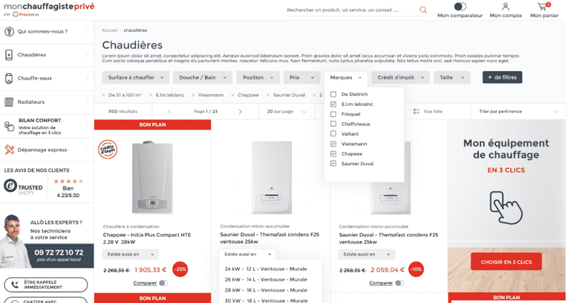This screenshot has width=577, height=303.
Task: Expand the Surface à chauffer filter
Action: (x=135, y=77)
